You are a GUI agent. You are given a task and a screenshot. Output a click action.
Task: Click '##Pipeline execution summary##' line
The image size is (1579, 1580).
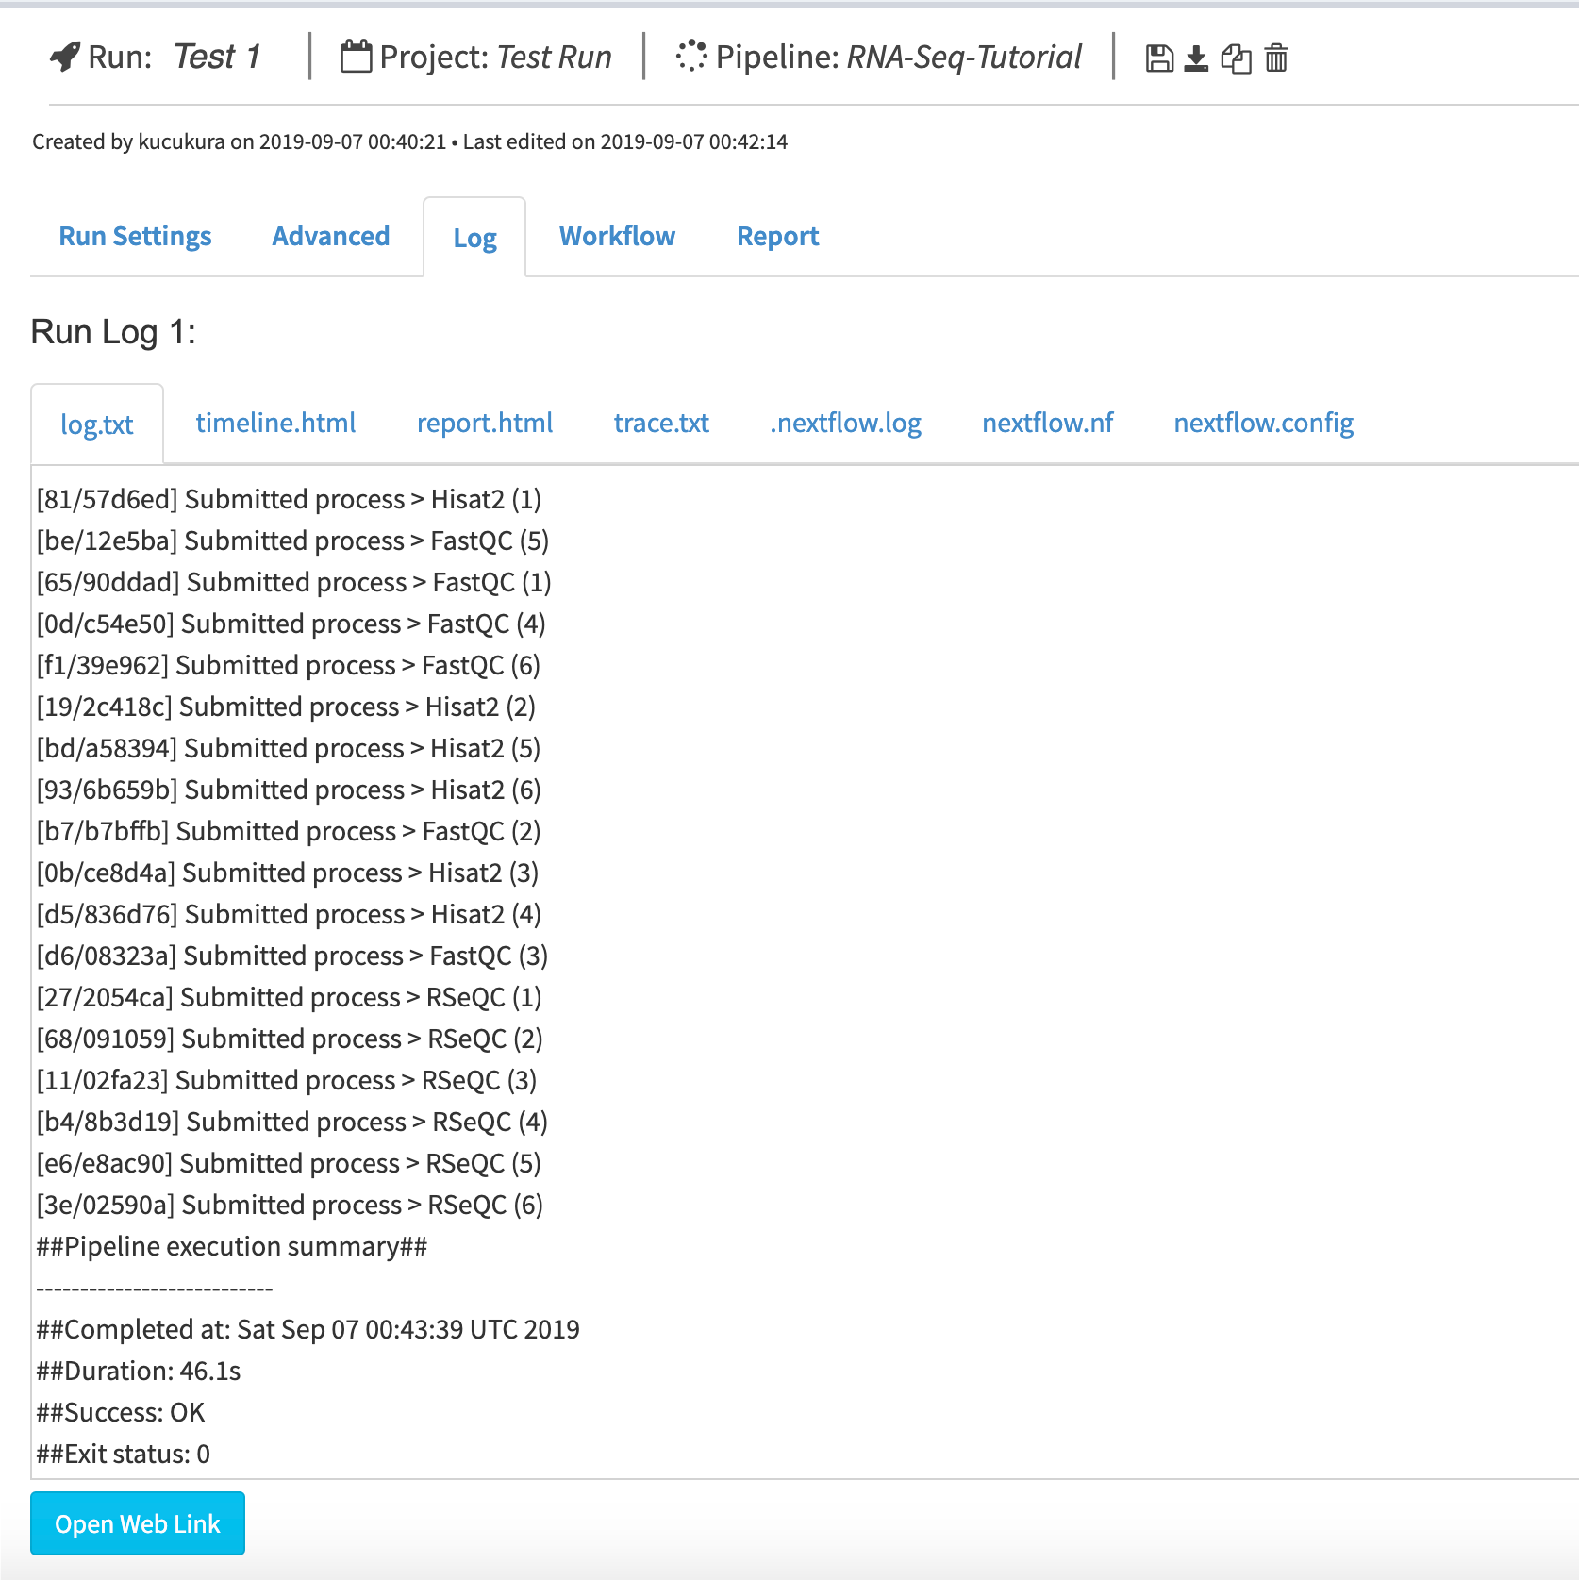(232, 1246)
